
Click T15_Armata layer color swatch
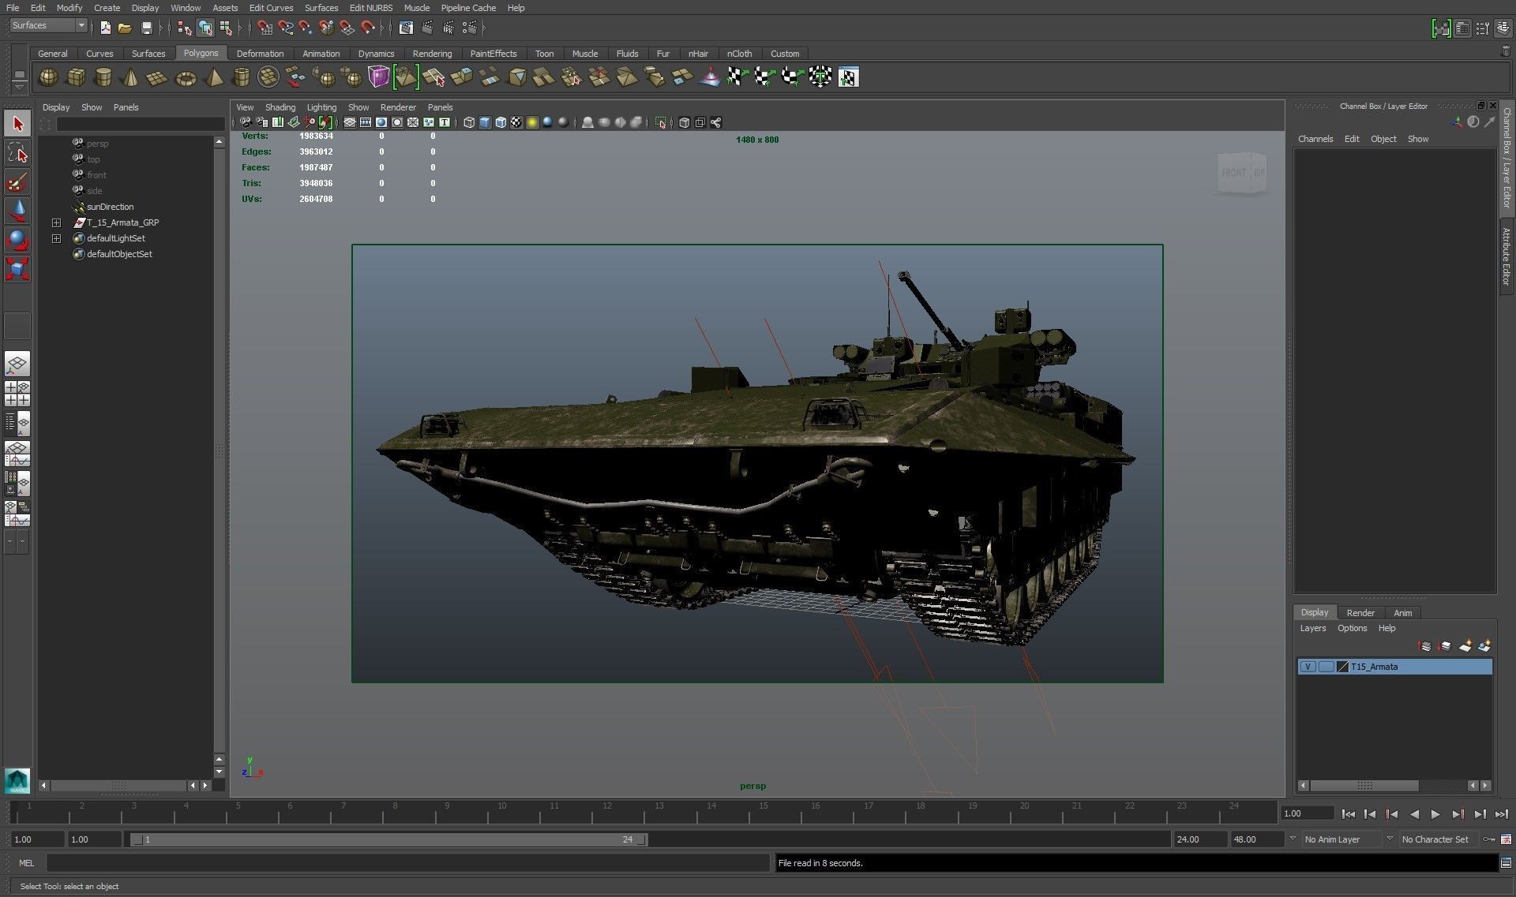1342,667
